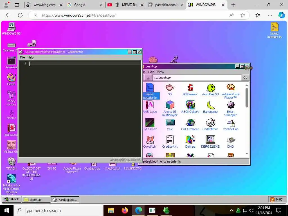Viewport: 288px width, 216px height.
Task: Open the RSS feed icon in Windows 93 tray
Action: coord(272,199)
